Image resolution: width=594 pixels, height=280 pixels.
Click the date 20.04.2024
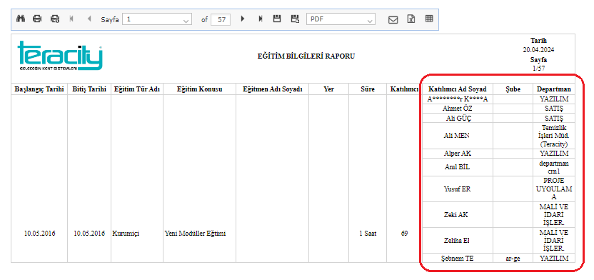click(x=538, y=49)
